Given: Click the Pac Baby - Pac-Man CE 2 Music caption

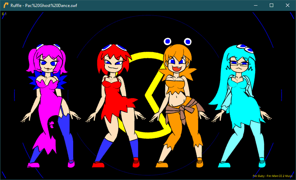Looking at the screenshot, I should (272, 176).
